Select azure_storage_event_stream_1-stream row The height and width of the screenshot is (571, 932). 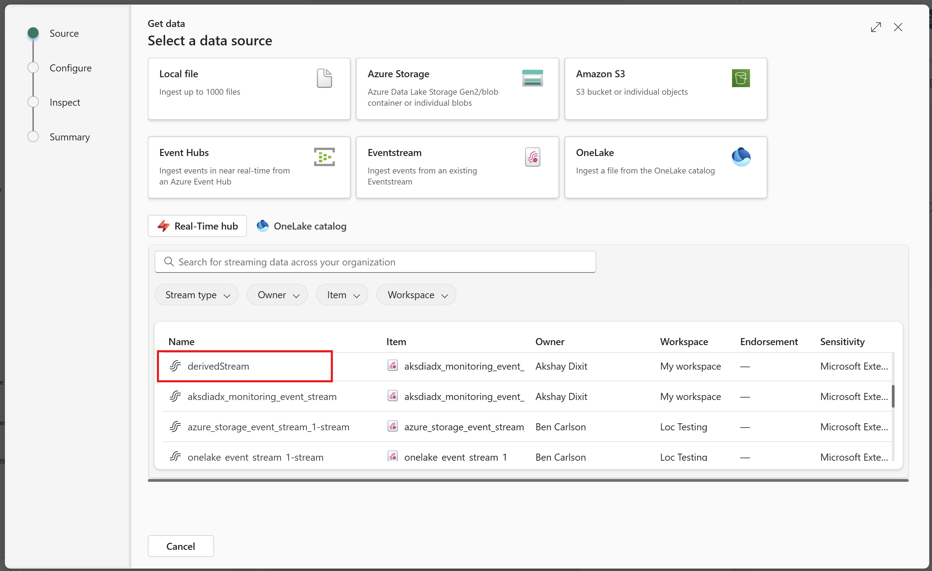coord(527,427)
